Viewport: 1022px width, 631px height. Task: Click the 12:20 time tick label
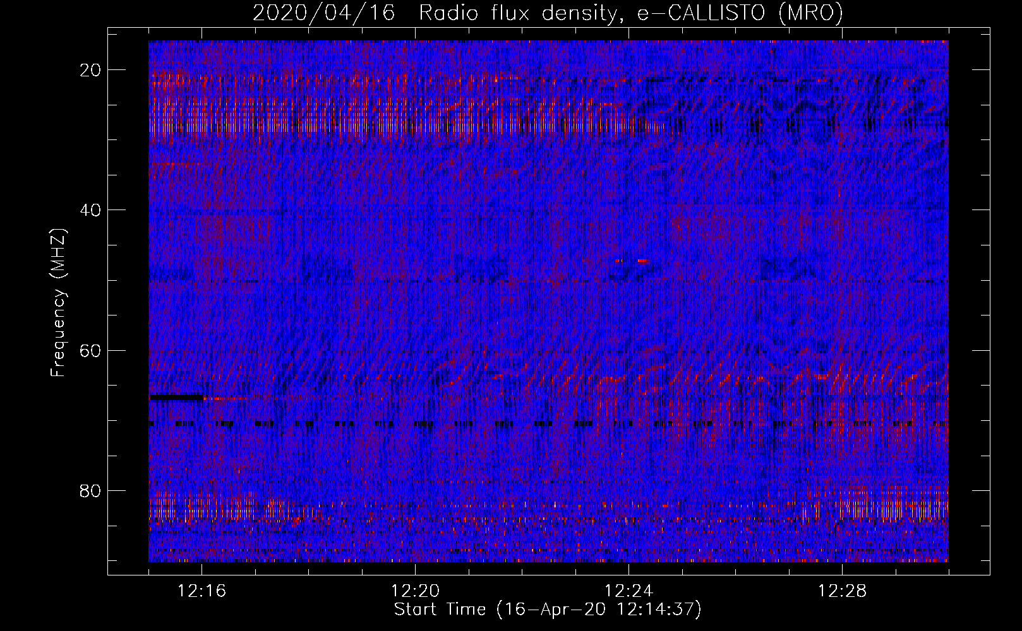pos(416,591)
